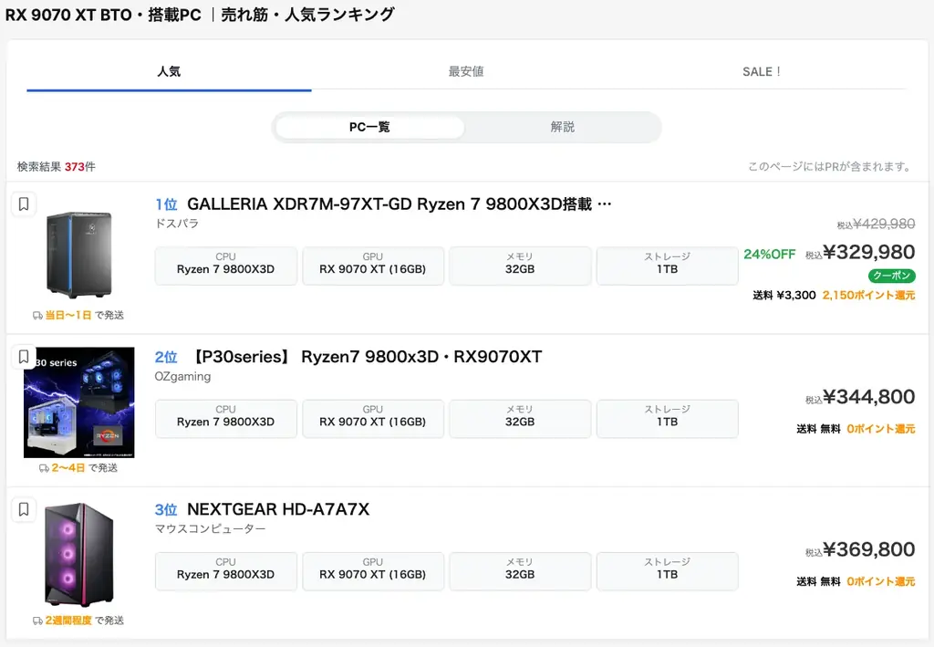This screenshot has width=934, height=647.
Task: Open the GPU spec for NEXTGEAR HD-A7A7X
Action: pos(372,571)
